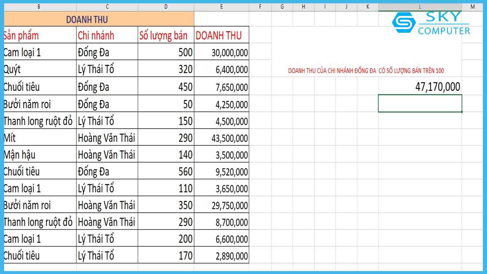Image resolution: width=487 pixels, height=274 pixels.
Task: Select Cam loại 1 in the 30,000,000 row
Action: 40,52
